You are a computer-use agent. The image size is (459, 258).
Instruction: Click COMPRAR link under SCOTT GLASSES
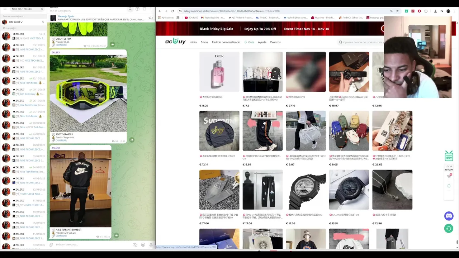[61, 140]
